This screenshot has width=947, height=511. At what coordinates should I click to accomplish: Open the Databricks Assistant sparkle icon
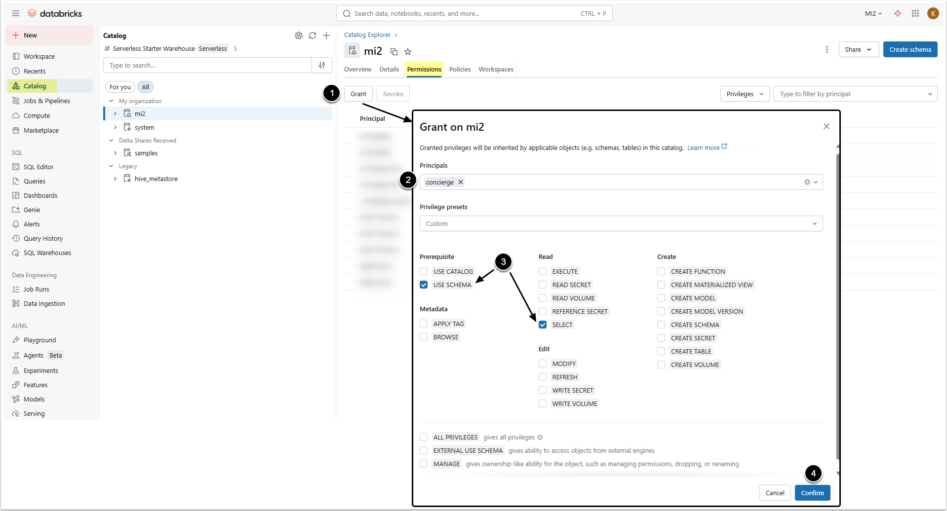pos(898,13)
